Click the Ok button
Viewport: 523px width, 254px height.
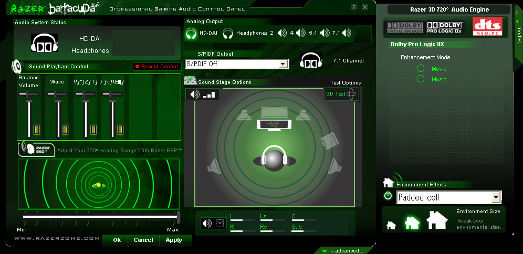tap(117, 240)
